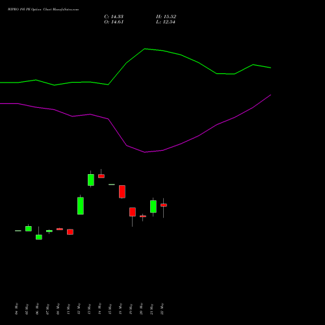Viewport: 325px width, 325px height.
Task: Click the red 18 May candle
Action: tap(122, 192)
